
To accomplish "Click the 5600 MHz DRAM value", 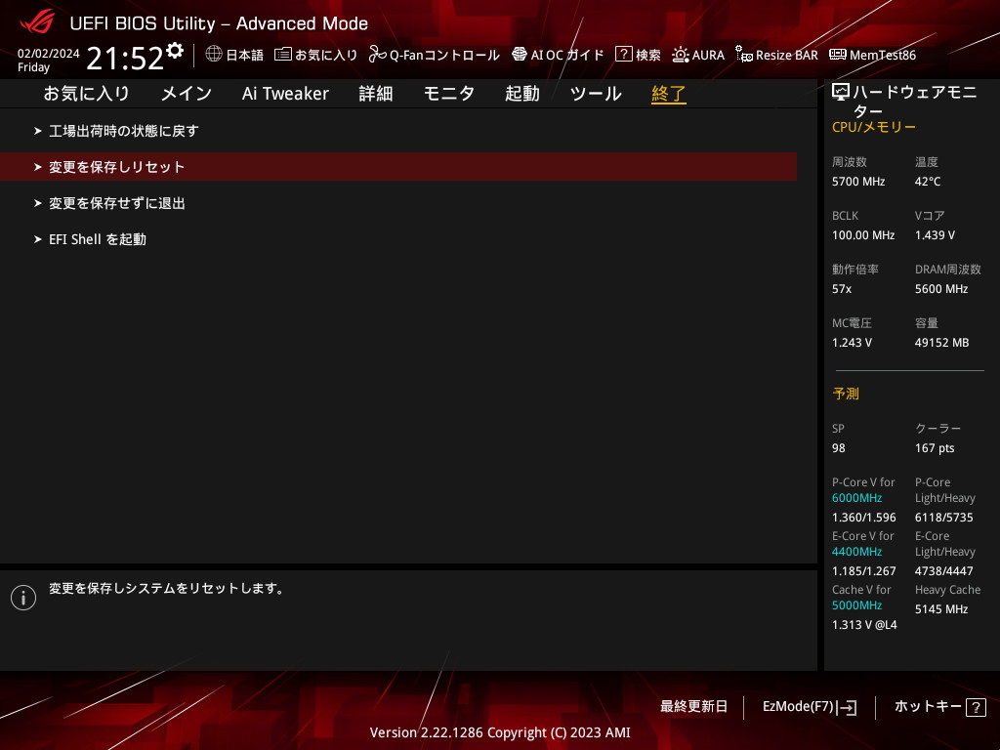I will (x=941, y=289).
